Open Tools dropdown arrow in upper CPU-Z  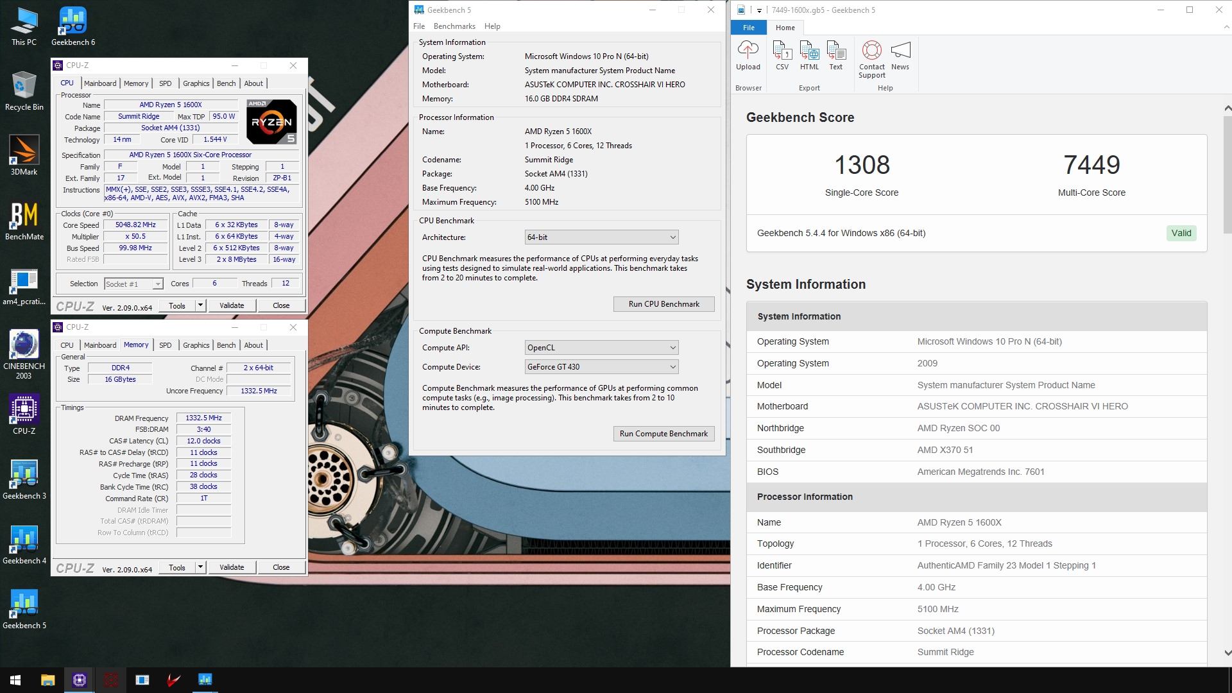pos(200,305)
